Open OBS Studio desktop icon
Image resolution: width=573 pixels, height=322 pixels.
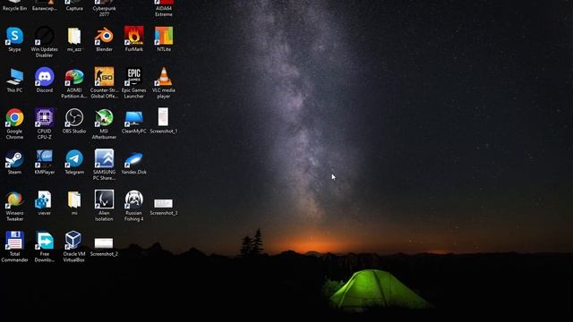coord(74,121)
